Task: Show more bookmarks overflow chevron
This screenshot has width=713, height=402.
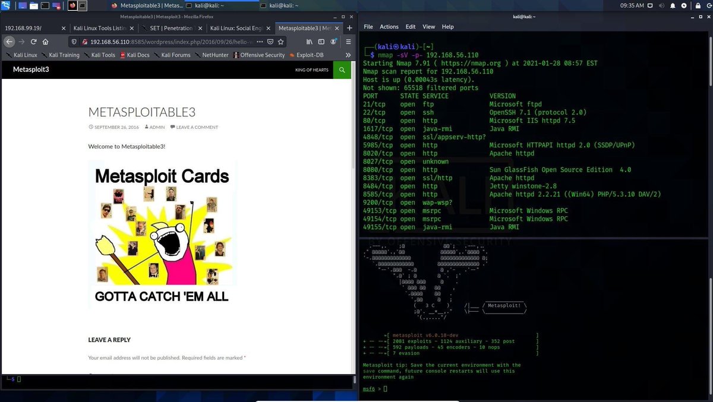Action: (x=349, y=55)
